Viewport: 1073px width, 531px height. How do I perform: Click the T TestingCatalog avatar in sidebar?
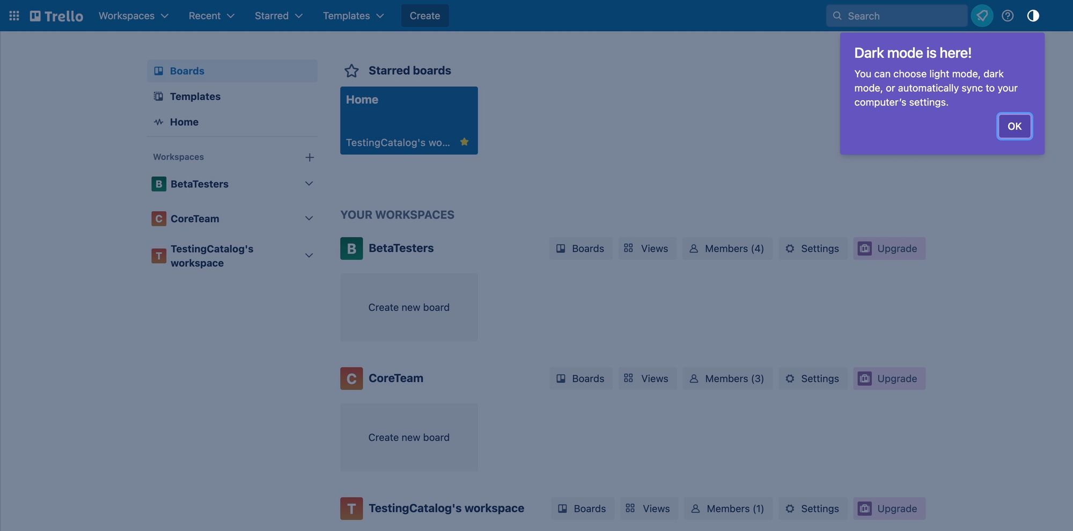(x=159, y=256)
